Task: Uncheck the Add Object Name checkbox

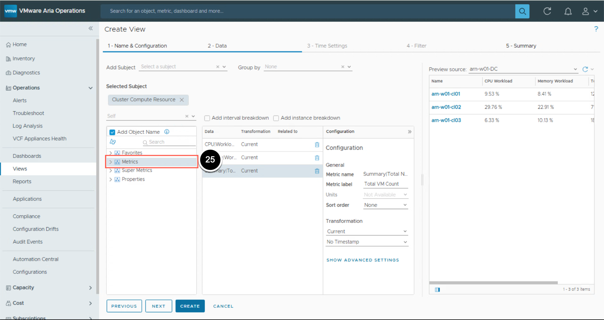Action: point(112,132)
